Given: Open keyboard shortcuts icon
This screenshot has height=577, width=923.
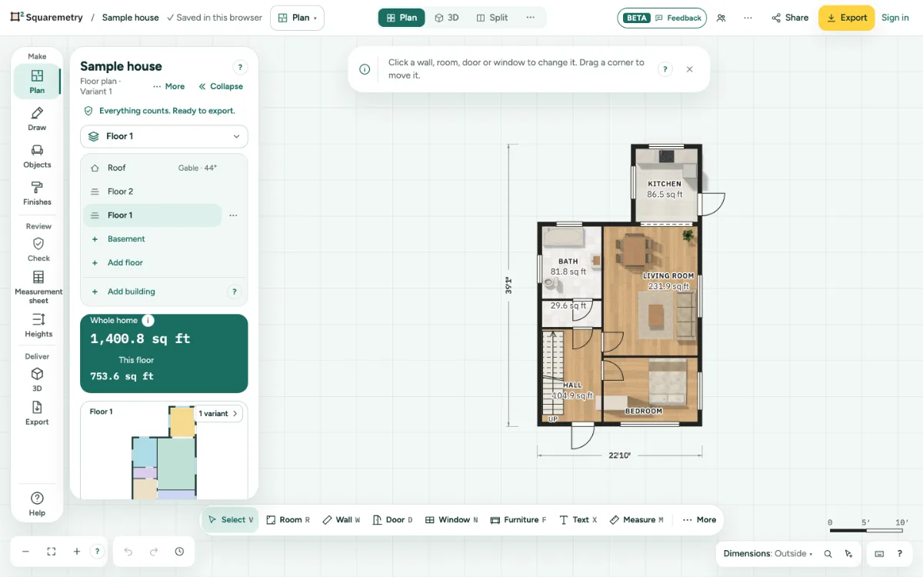Looking at the screenshot, I should pyautogui.click(x=879, y=554).
